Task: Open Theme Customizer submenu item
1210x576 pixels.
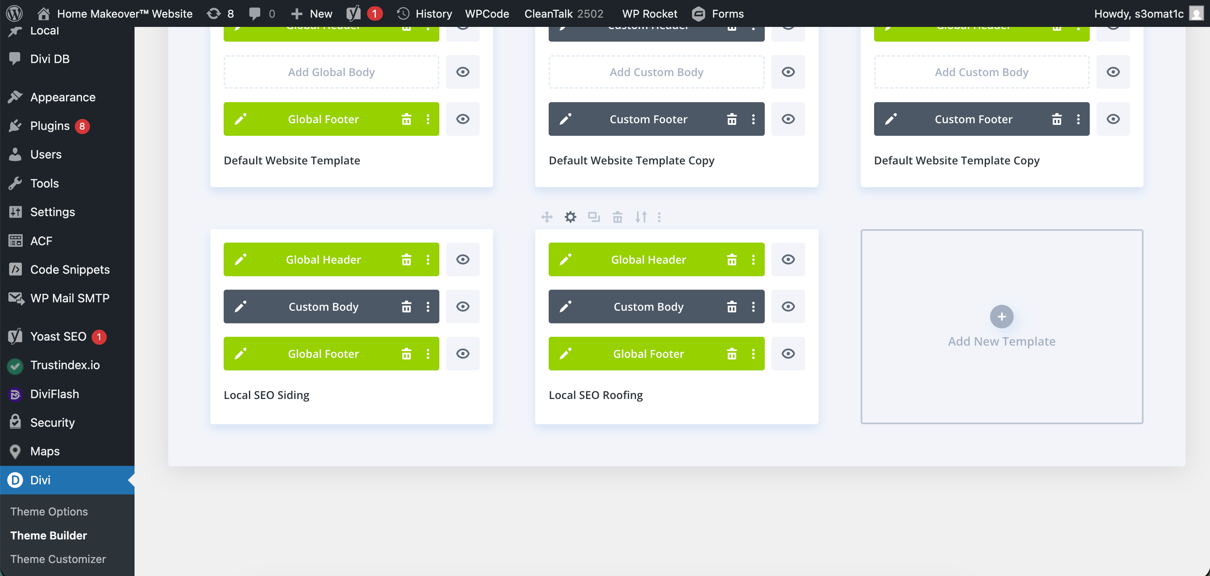Action: tap(58, 559)
